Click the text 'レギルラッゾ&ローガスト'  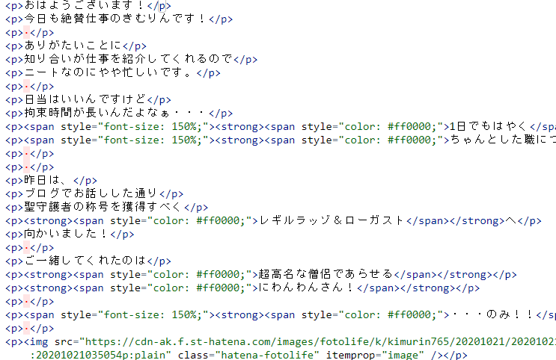332,220
